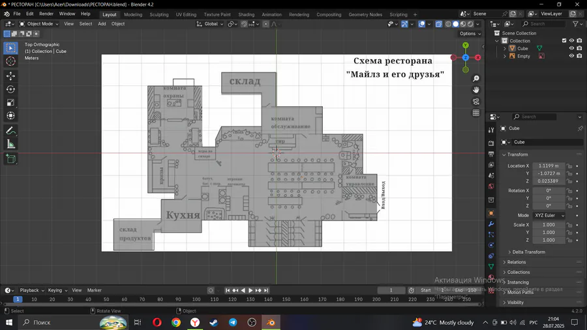Viewport: 587px width, 330px height.
Task: Open timeline Keying menu
Action: pos(57,290)
